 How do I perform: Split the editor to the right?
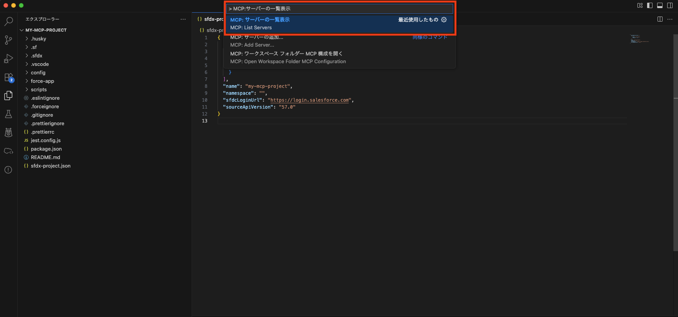660,19
